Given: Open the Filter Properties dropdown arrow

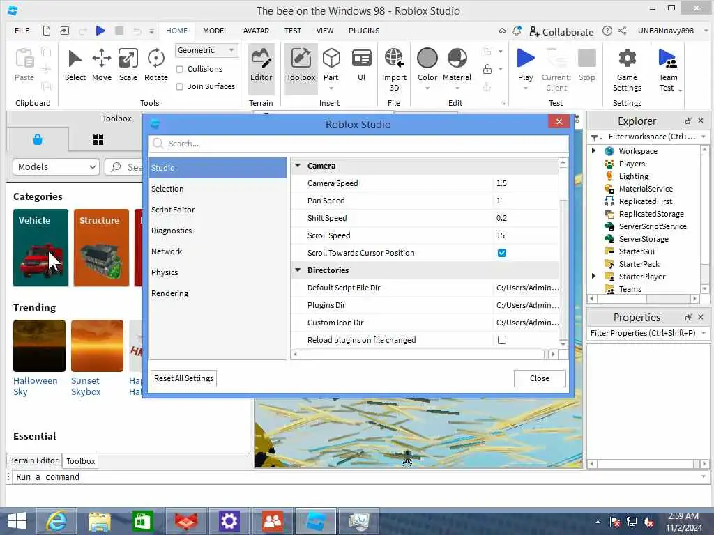Looking at the screenshot, I should [704, 333].
